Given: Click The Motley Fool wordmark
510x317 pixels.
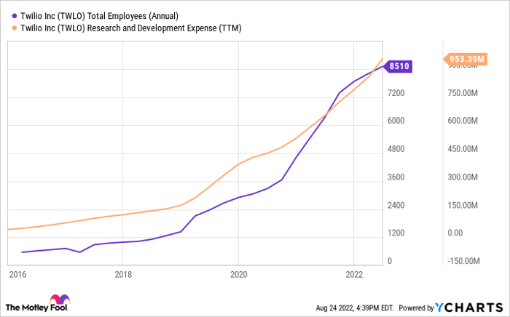Looking at the screenshot, I should [x=36, y=308].
